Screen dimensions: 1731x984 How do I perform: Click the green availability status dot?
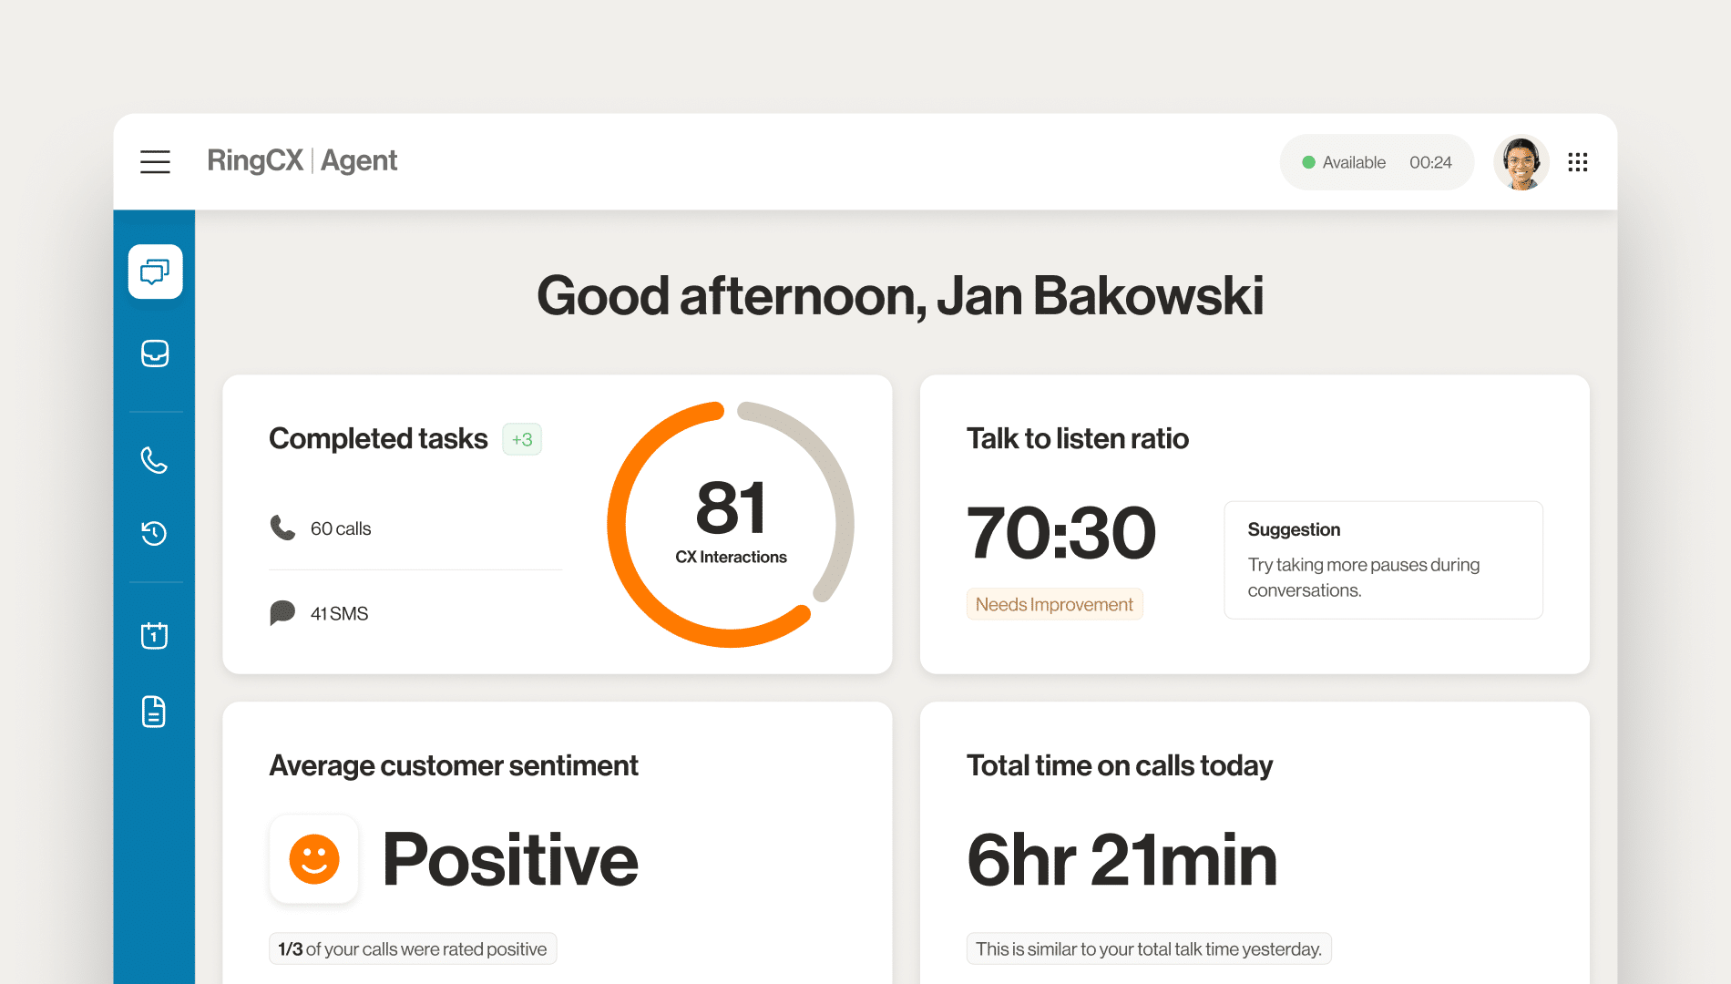(1308, 162)
